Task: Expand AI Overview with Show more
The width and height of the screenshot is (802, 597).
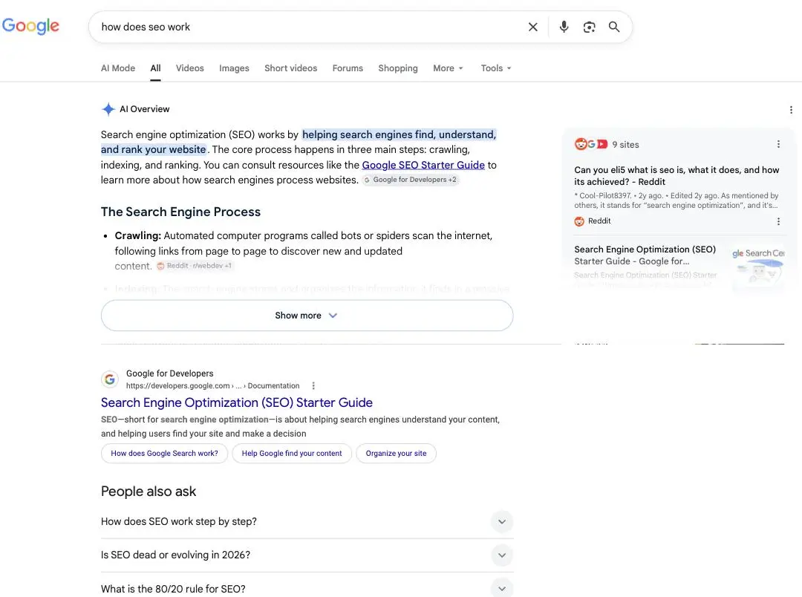Action: [x=307, y=315]
